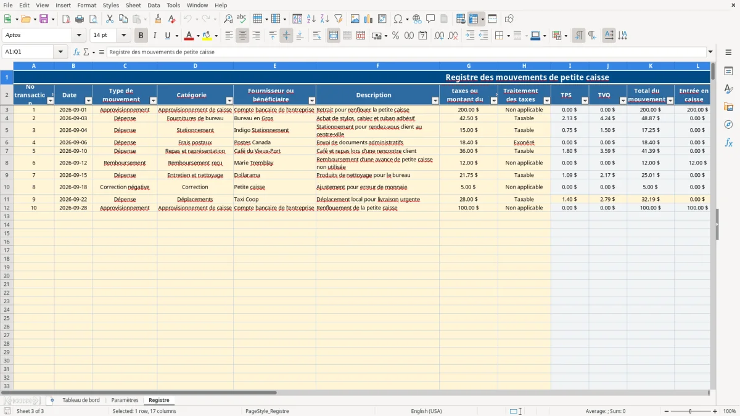The image size is (740, 416).
Task: Open the Sheet menu
Action: (x=133, y=5)
